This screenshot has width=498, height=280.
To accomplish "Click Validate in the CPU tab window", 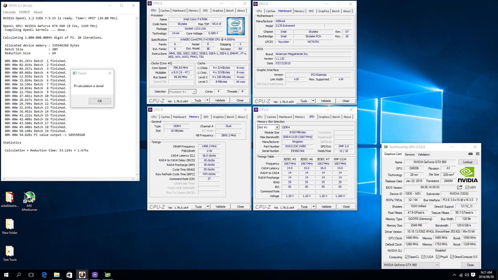I will click(220, 100).
